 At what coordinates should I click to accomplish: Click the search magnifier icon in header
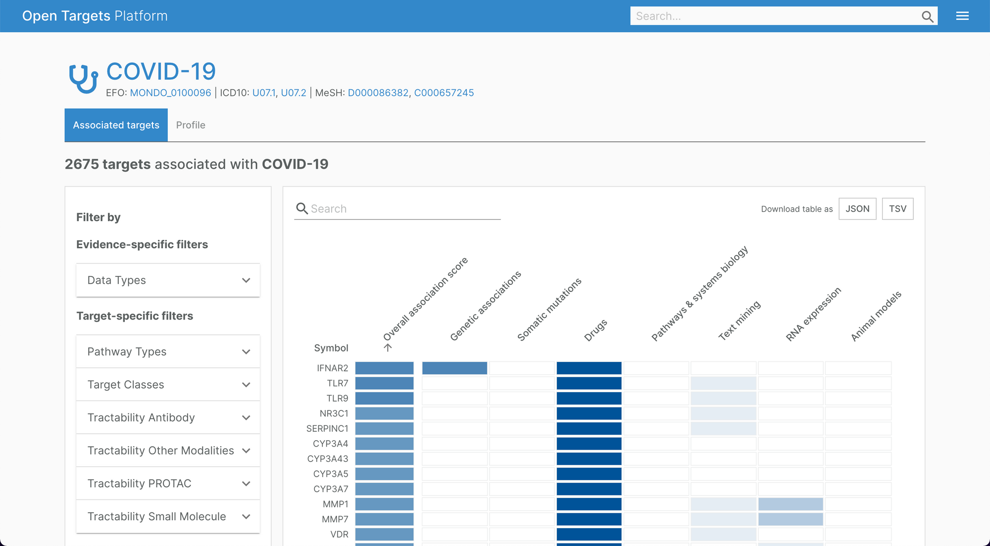[x=927, y=16]
